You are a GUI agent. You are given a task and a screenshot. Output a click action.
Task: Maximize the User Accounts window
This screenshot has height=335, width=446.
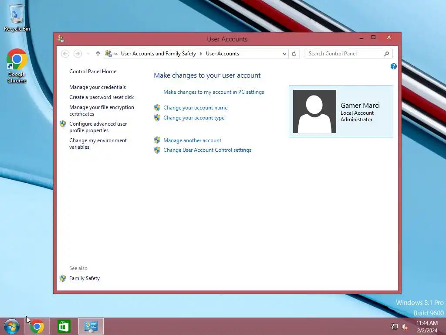click(373, 38)
